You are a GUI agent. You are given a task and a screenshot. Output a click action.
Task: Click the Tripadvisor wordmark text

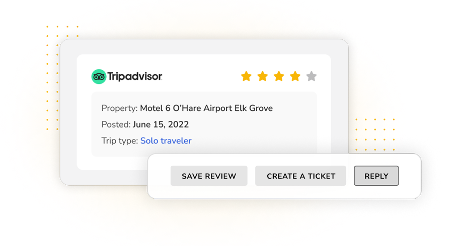tap(135, 76)
